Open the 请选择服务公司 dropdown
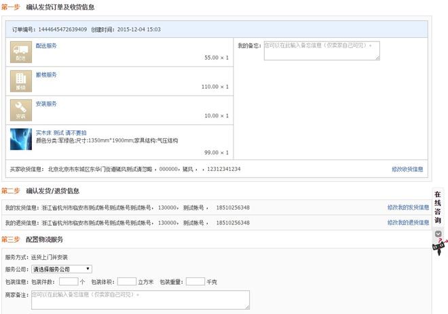448x314 pixels. (62, 269)
